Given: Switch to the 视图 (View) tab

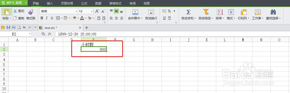Looking at the screenshot, I should [146, 3].
